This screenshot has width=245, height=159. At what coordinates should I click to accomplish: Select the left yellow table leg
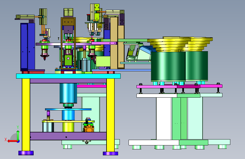point(26,115)
